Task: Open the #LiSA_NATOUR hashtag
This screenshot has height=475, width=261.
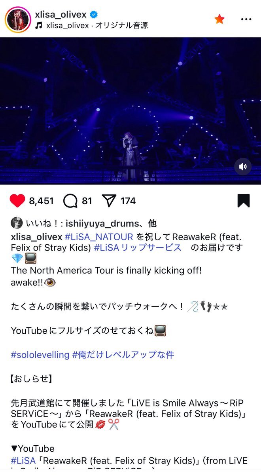Action: [x=99, y=237]
